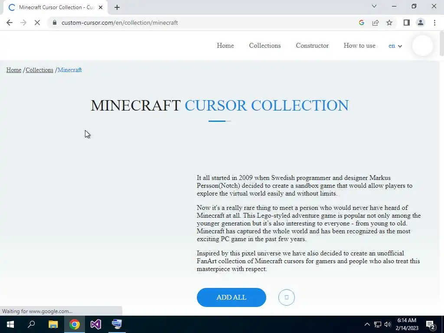
Task: Click the round button beside language selector
Action: [x=422, y=46]
